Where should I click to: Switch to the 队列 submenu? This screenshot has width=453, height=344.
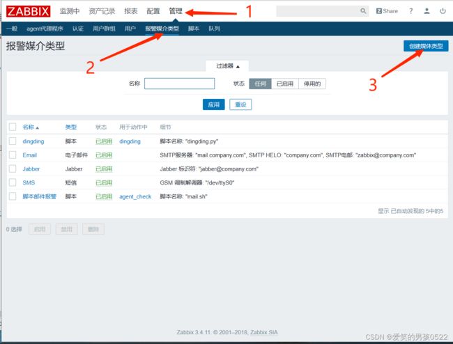tap(214, 29)
